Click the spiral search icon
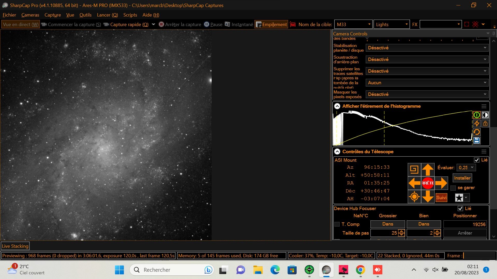The height and width of the screenshot is (279, 497). (x=414, y=170)
